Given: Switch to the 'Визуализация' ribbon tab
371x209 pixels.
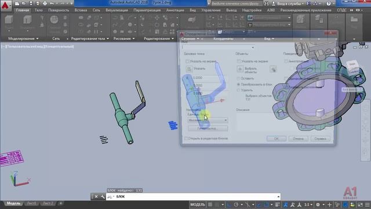Looking at the screenshot, I should [x=117, y=10].
